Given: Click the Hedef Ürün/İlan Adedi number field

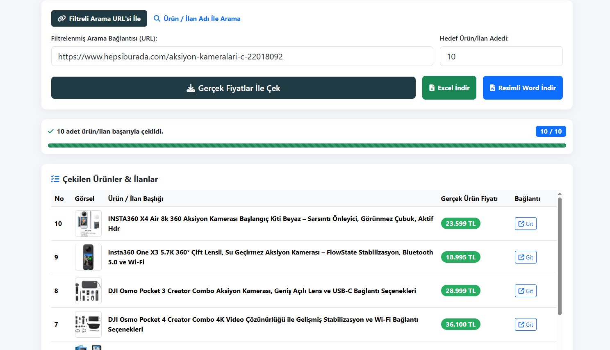Looking at the screenshot, I should [x=501, y=56].
